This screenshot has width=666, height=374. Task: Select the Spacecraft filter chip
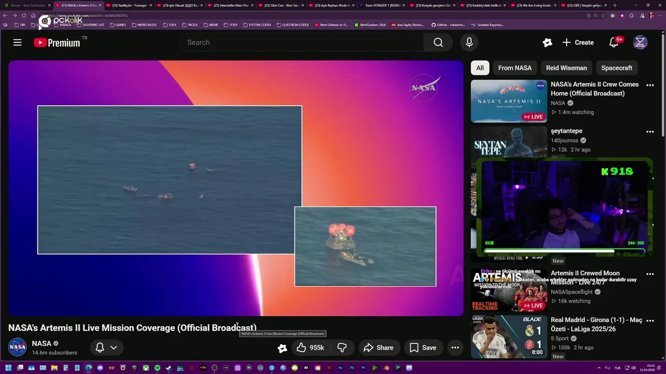(617, 68)
